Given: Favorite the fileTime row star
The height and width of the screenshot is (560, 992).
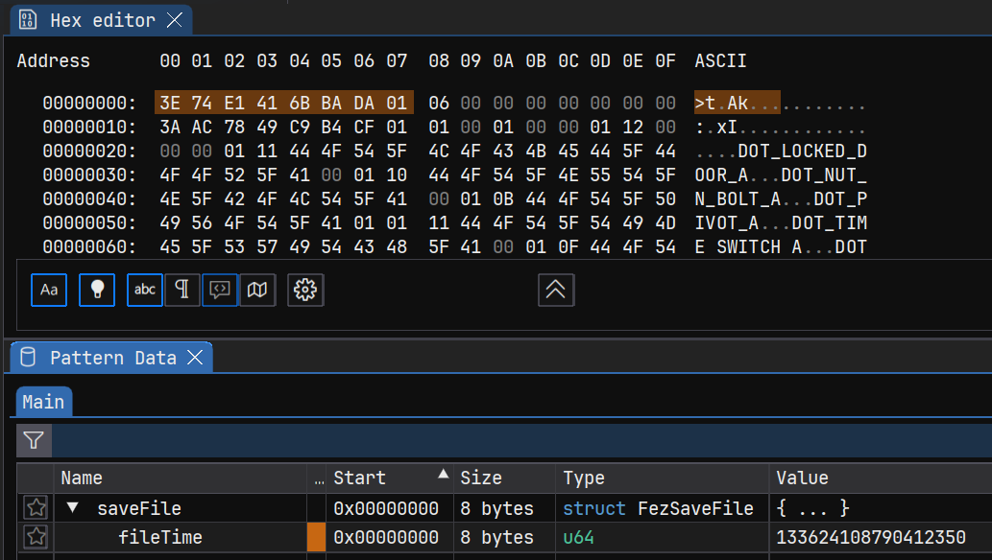Looking at the screenshot, I should (x=36, y=537).
